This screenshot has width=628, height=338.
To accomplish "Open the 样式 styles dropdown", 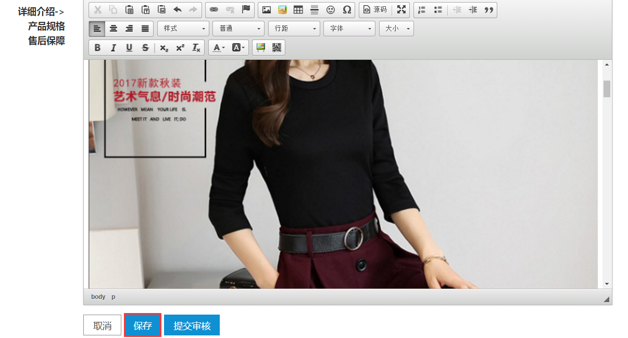I will [x=183, y=29].
